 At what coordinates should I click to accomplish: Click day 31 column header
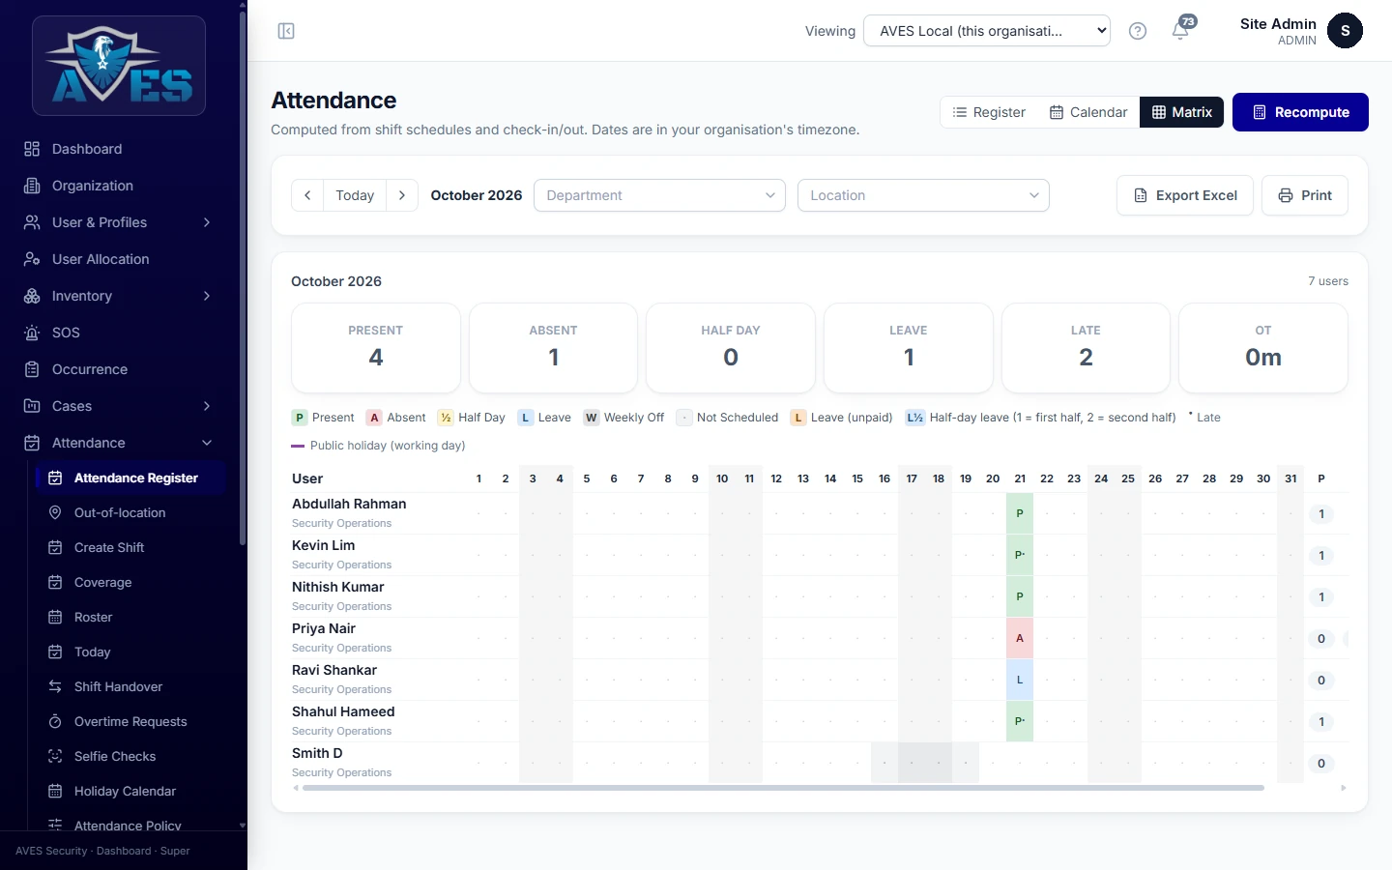point(1290,478)
